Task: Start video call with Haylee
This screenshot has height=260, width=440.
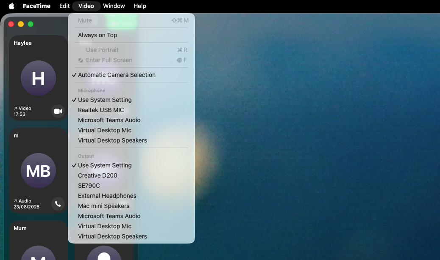Action: pyautogui.click(x=58, y=111)
